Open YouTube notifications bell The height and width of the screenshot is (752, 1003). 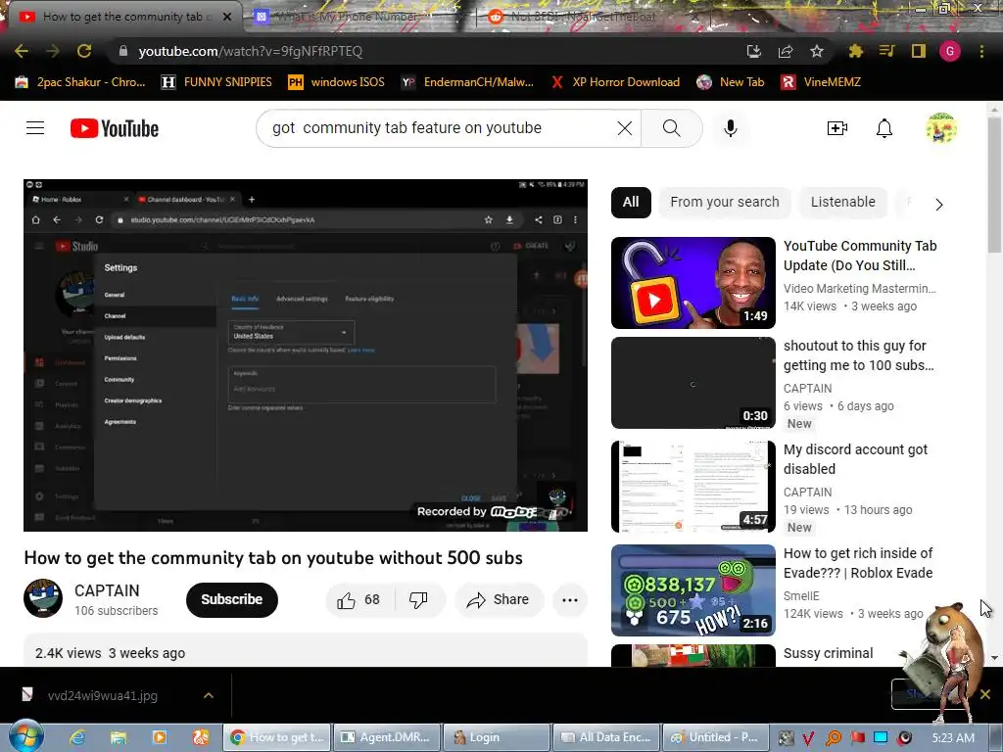click(x=884, y=128)
